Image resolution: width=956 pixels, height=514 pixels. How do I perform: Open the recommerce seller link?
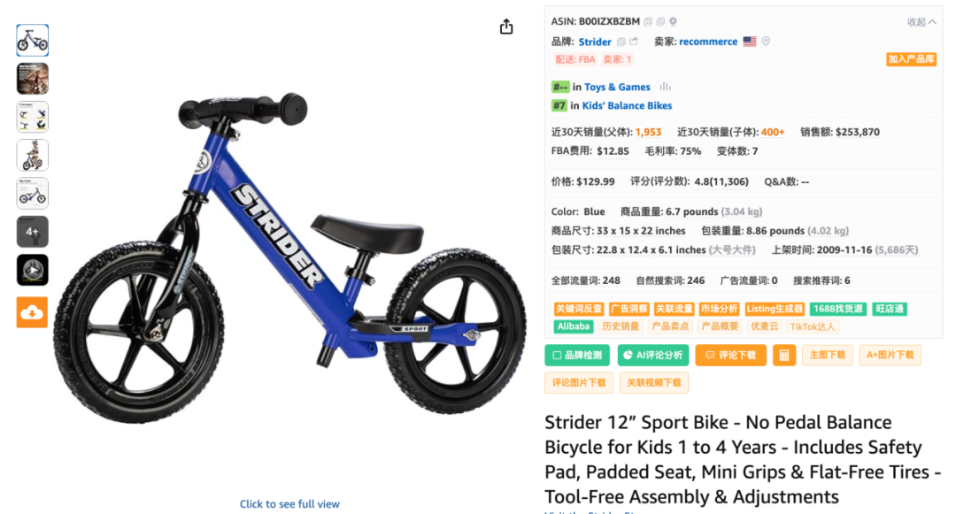tap(708, 42)
